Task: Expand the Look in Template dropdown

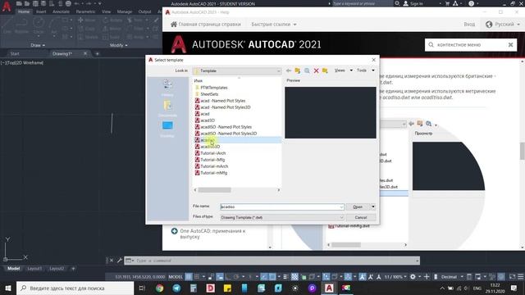Action: [278, 71]
